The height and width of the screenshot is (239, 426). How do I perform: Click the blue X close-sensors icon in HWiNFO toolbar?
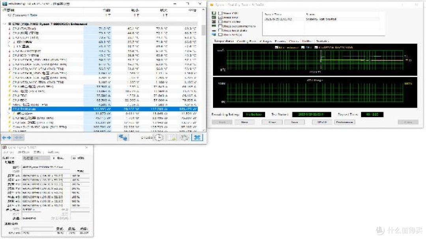click(197, 138)
